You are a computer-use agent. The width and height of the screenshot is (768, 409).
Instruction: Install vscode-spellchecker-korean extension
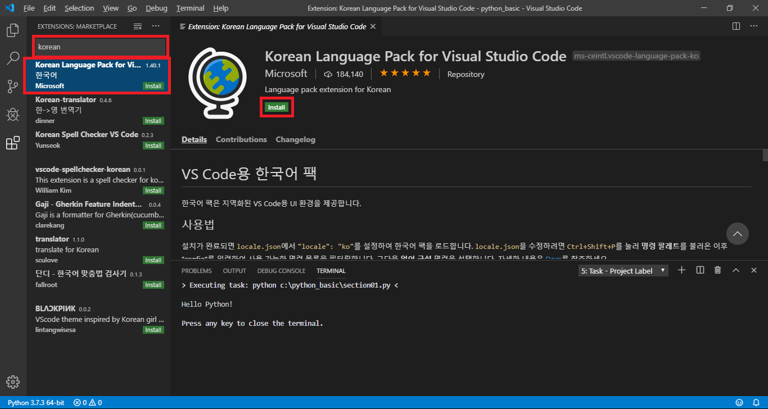point(153,190)
